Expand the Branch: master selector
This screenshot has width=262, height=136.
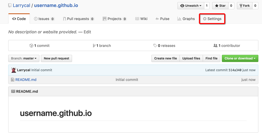point(24,58)
